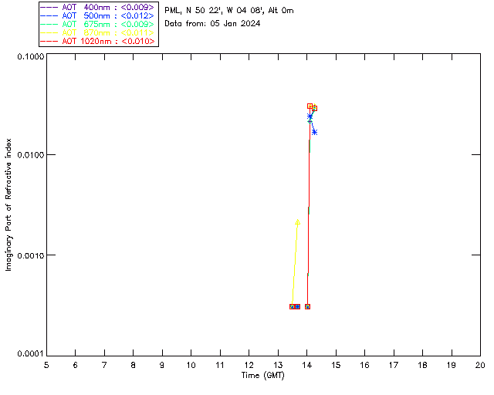
Task: Click the AOT 500nm legend entry
Action: point(98,15)
